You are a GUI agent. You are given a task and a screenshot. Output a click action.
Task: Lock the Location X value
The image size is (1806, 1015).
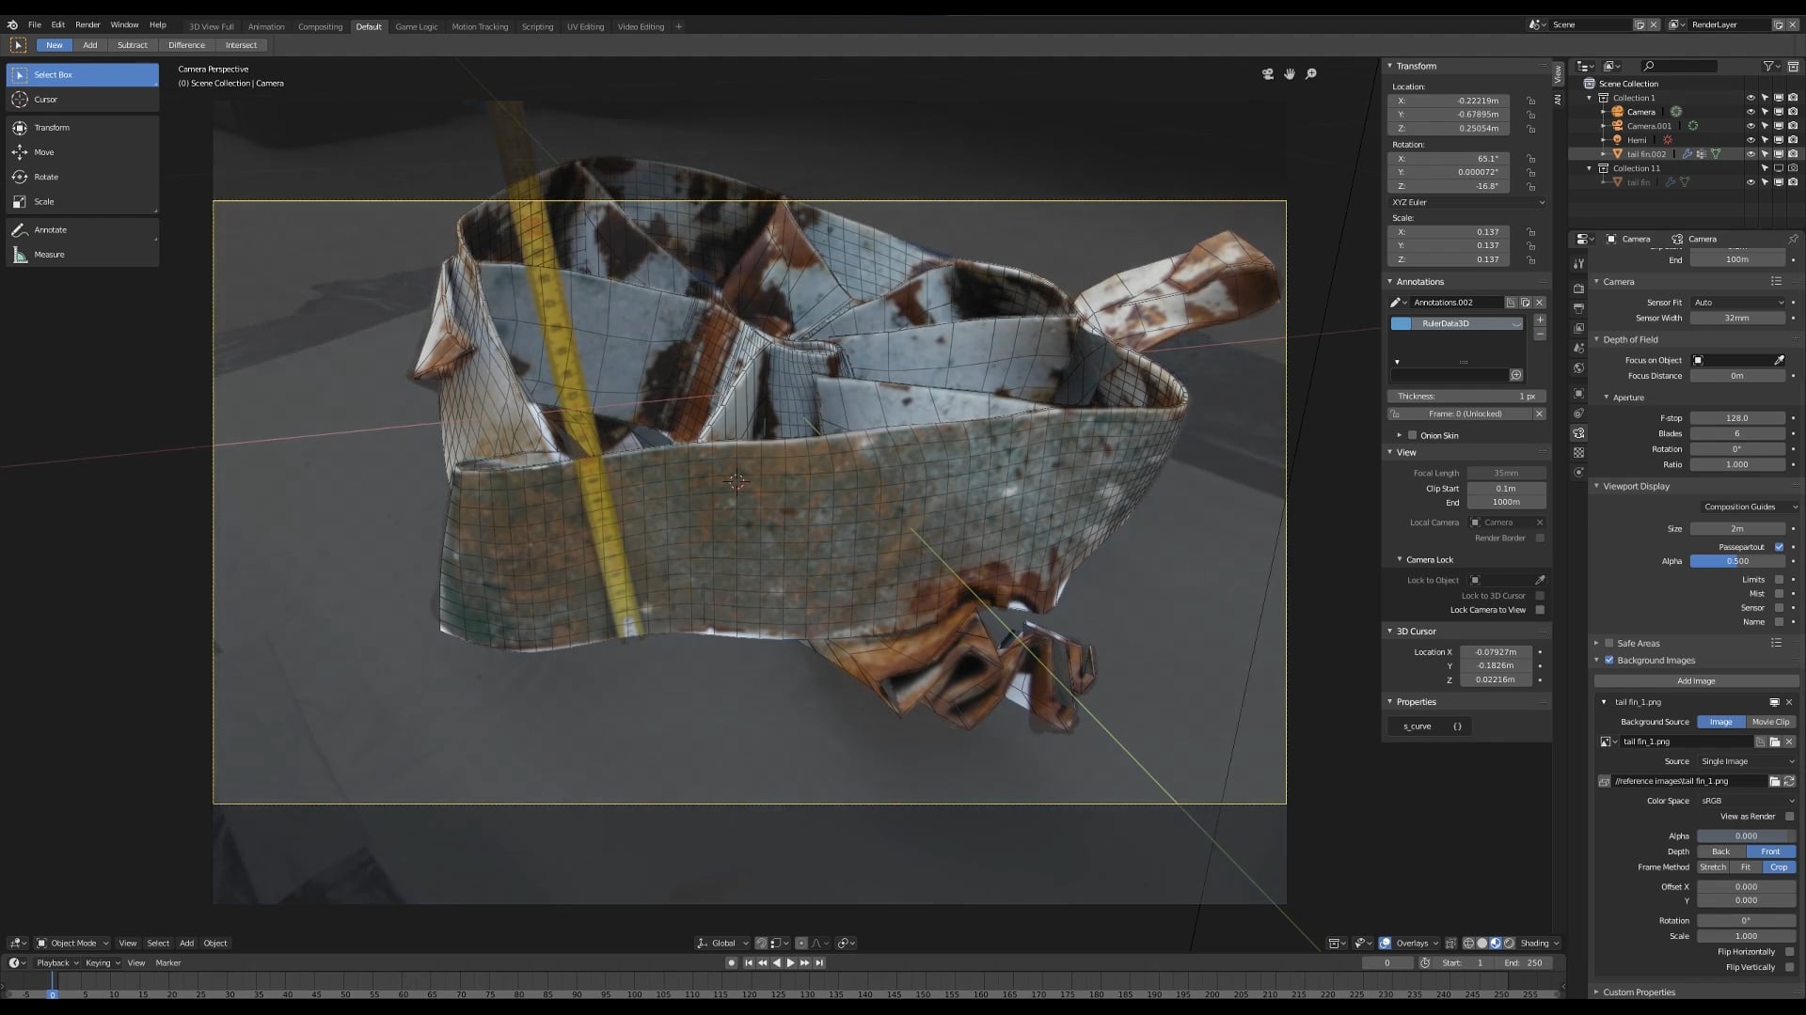pos(1531,101)
